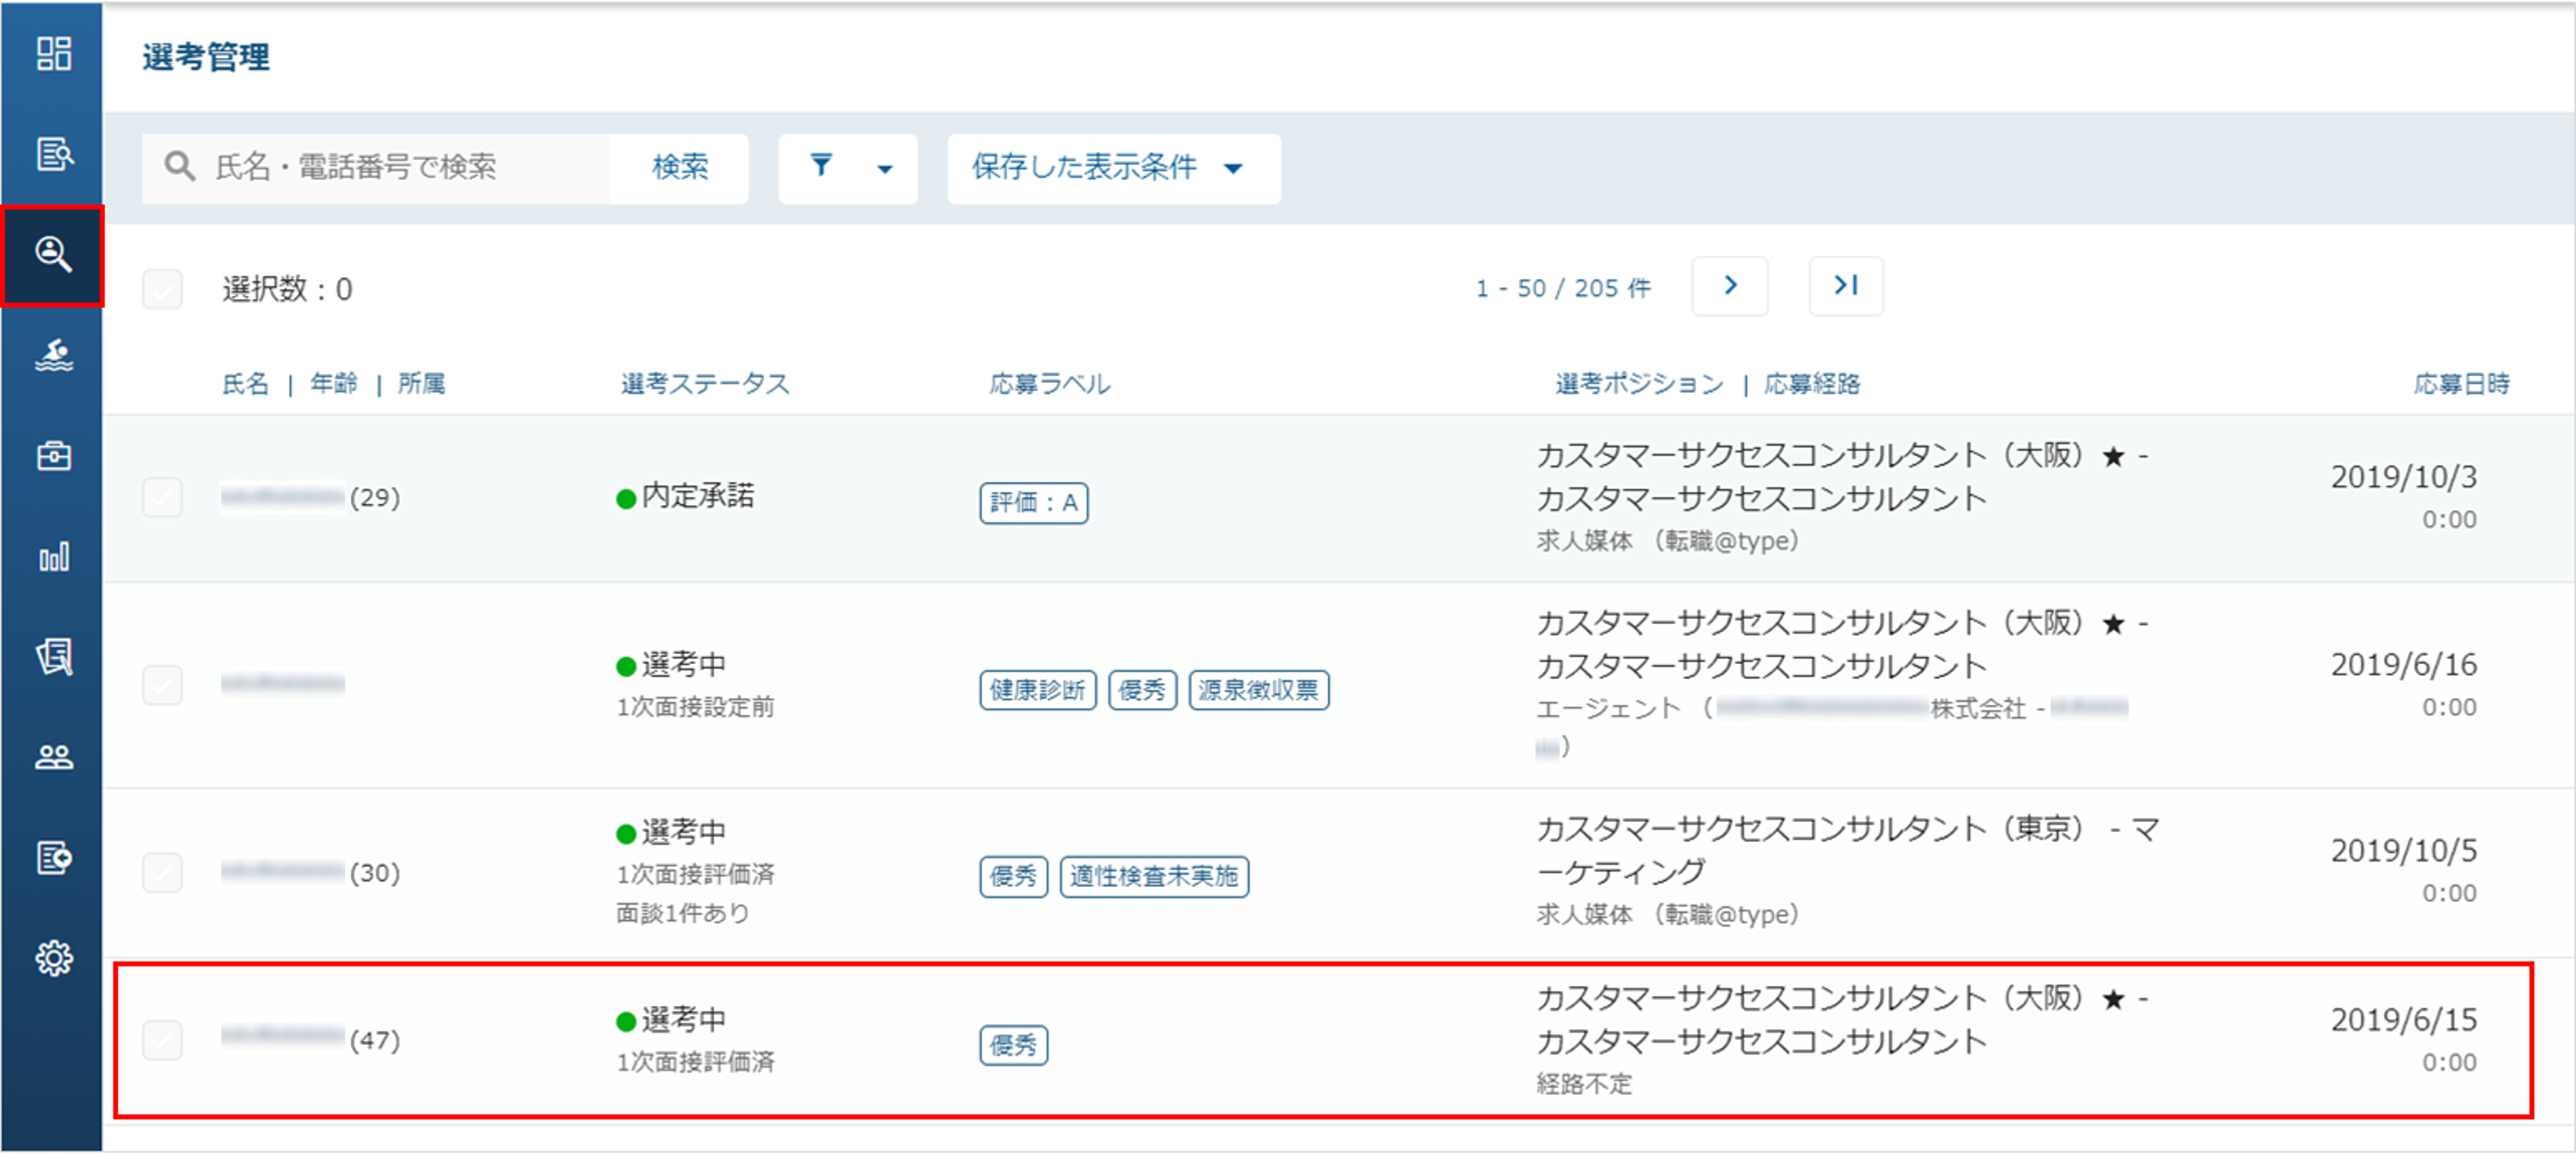The image size is (2576, 1155).
Task: Open the briefcase jobs icon in sidebar
Action: point(53,456)
